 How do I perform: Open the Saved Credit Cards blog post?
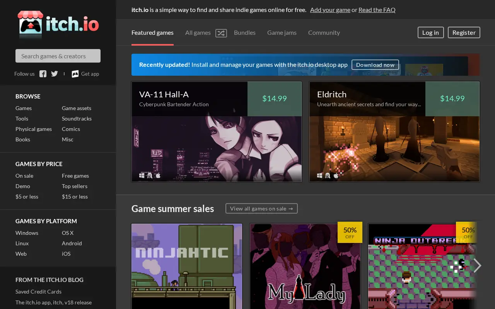(x=38, y=292)
